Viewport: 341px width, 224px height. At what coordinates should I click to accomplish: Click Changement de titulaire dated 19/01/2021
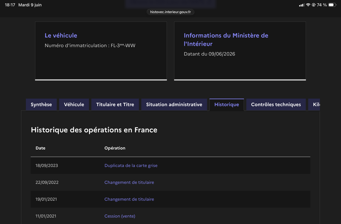pos(129,199)
